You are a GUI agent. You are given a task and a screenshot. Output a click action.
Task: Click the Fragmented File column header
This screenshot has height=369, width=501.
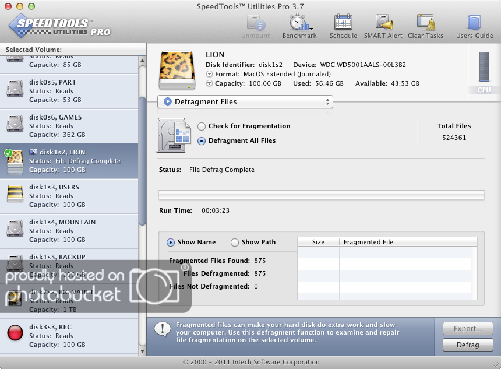tap(408, 242)
